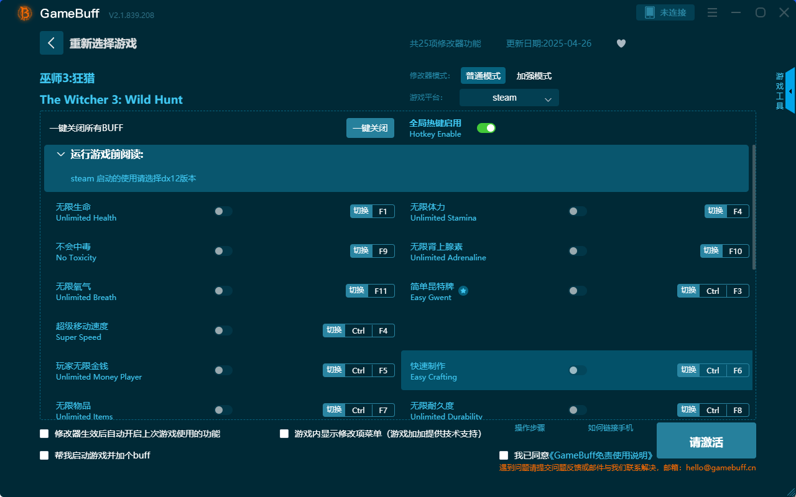Screen dimensions: 796x497
Task: Collapse the 运行游戏前阅读 notice section
Action: (60, 153)
